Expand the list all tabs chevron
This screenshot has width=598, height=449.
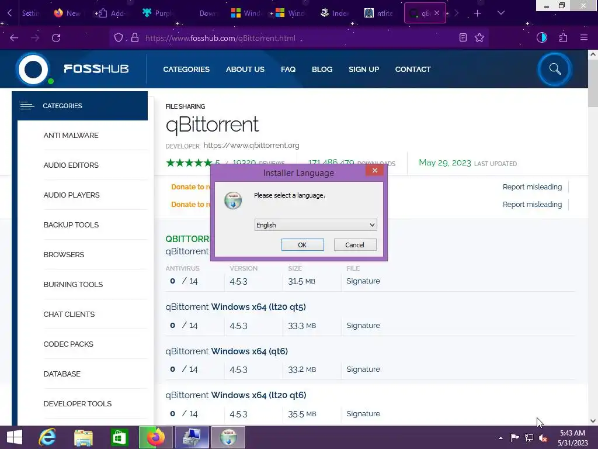[501, 13]
